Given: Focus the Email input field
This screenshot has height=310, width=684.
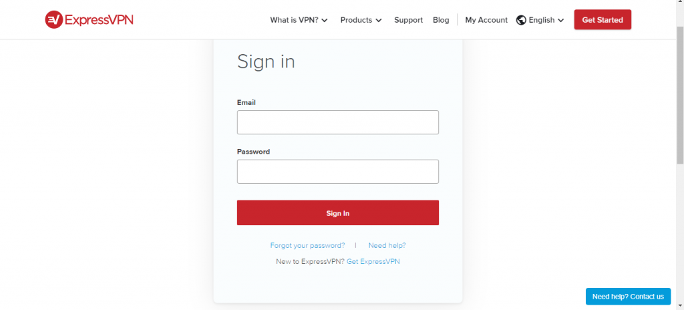Looking at the screenshot, I should pos(337,122).
